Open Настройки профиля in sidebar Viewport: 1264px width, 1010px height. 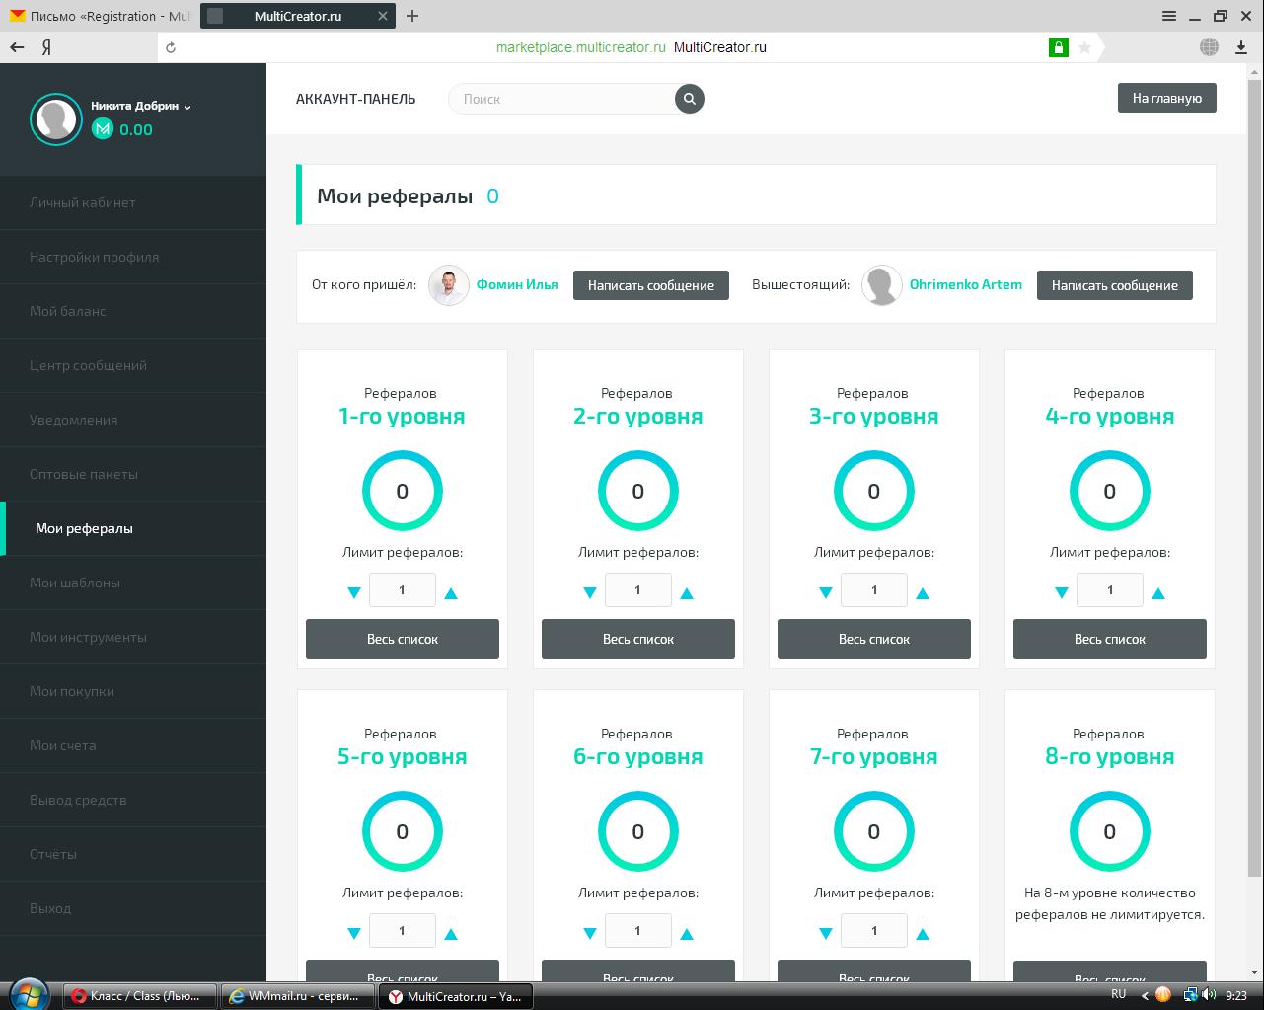[x=133, y=257]
